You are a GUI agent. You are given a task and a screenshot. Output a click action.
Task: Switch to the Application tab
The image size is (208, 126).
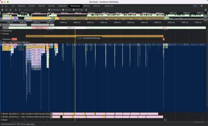click(x=62, y=6)
